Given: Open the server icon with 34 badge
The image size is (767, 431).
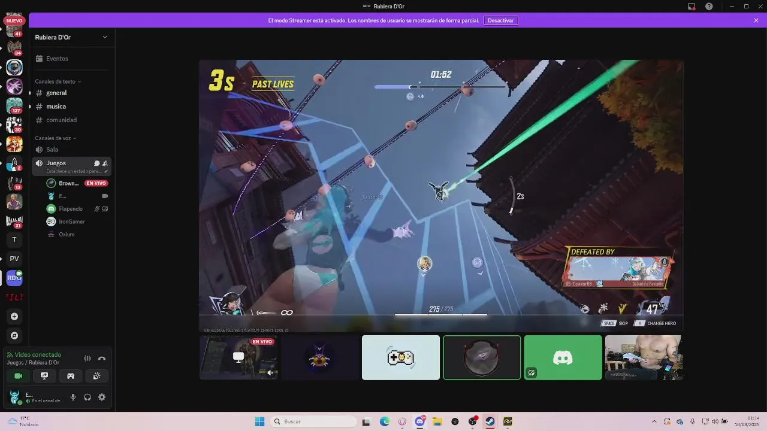Looking at the screenshot, I should point(14,48).
